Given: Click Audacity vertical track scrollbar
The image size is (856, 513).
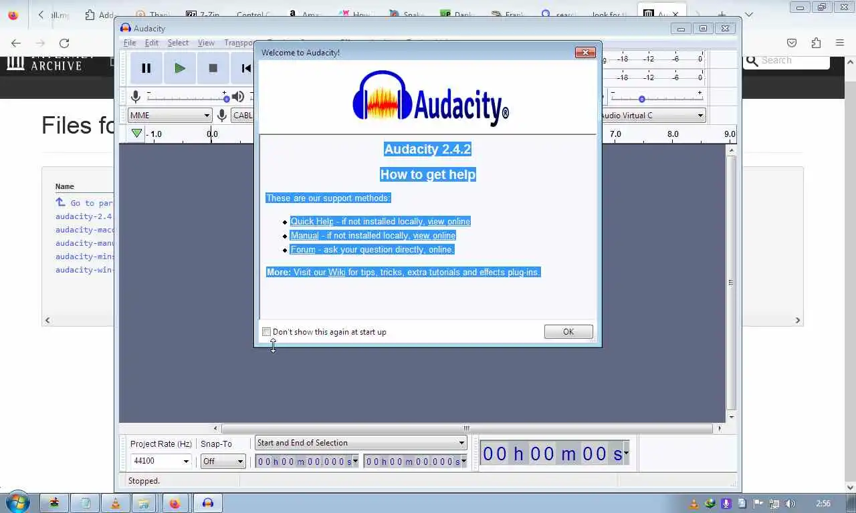Looking at the screenshot, I should click(x=732, y=282).
